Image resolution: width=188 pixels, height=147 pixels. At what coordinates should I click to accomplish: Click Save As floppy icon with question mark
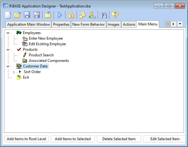[36, 15]
